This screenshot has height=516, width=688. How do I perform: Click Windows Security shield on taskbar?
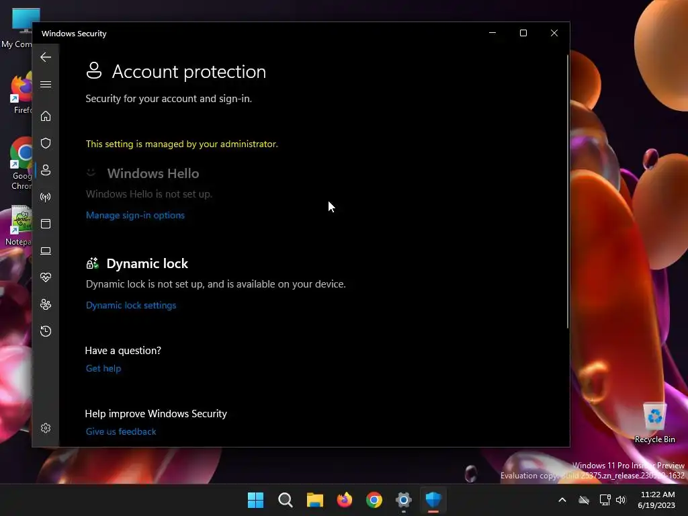pos(433,500)
